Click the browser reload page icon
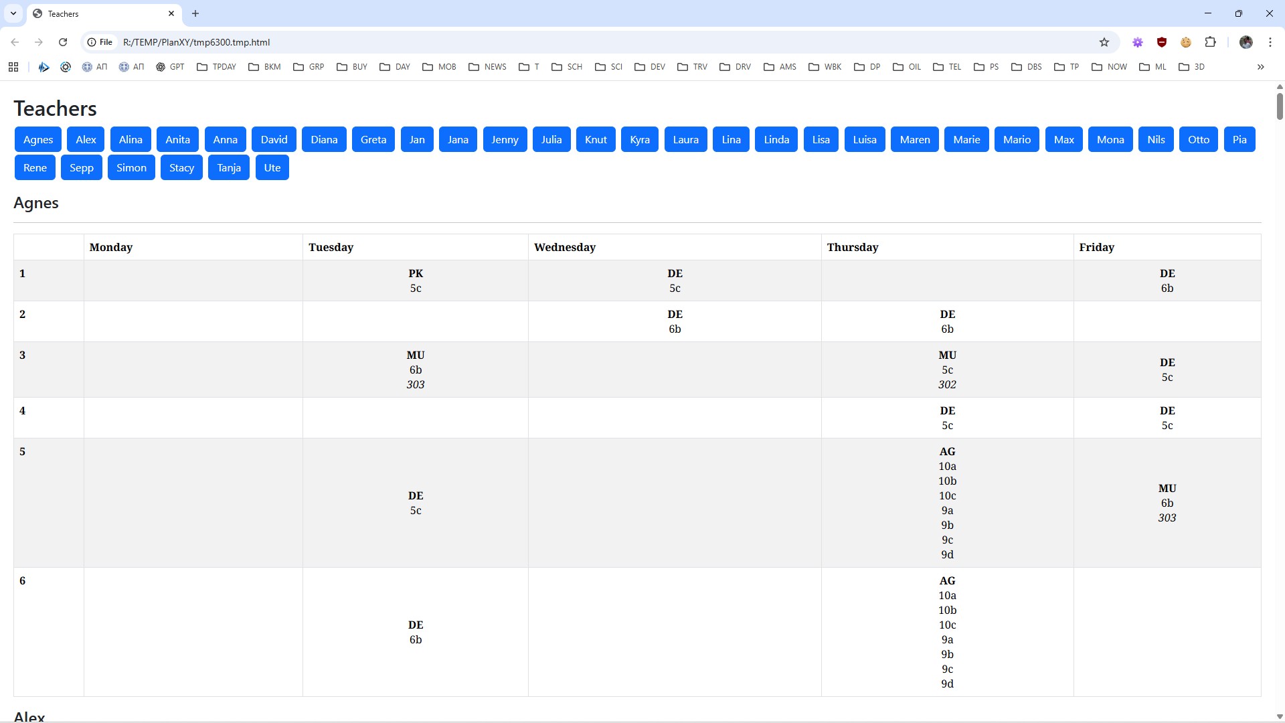 click(63, 42)
